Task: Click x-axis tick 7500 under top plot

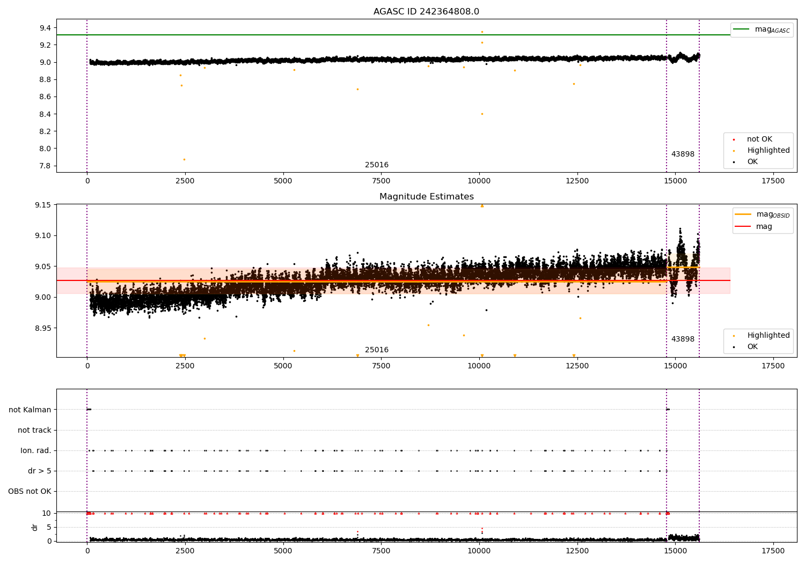Action: (x=381, y=181)
